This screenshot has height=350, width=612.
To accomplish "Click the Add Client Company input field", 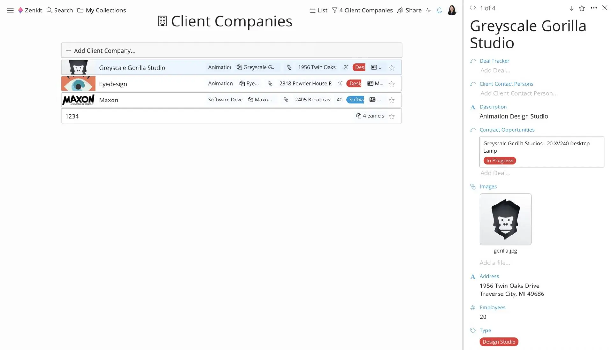I will tap(231, 50).
